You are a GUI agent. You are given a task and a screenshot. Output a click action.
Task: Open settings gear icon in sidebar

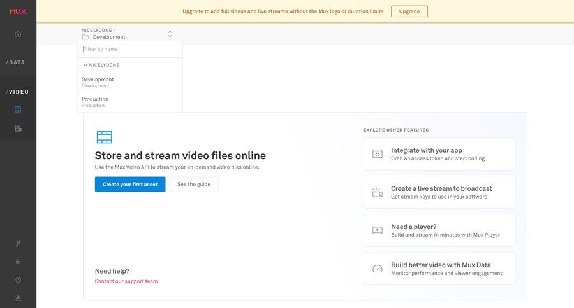coord(18,262)
